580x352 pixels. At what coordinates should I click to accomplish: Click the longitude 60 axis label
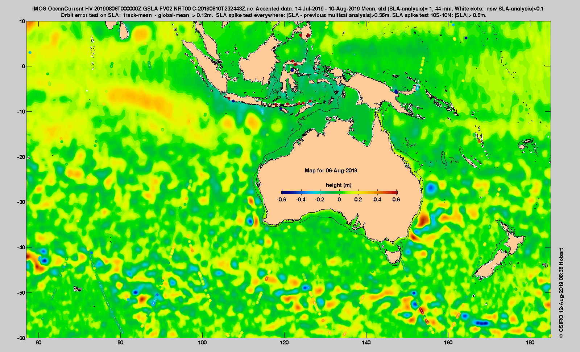pos(38,343)
